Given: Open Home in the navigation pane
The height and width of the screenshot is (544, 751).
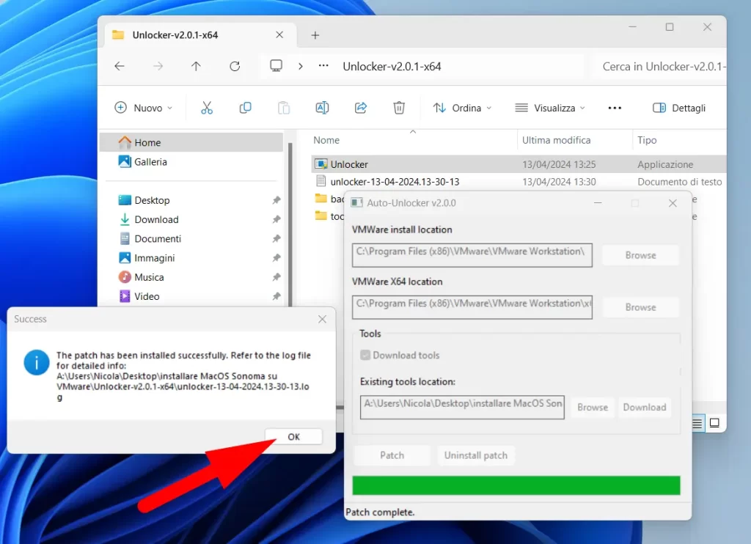Looking at the screenshot, I should (191, 143).
